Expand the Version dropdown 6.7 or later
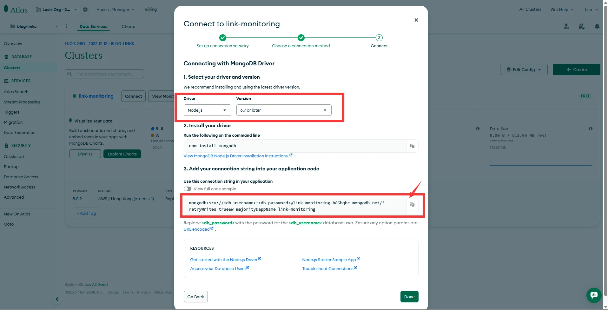The width and height of the screenshot is (608, 310). click(283, 110)
